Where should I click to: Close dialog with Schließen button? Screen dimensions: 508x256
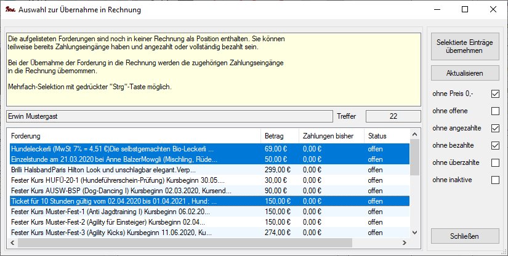tap(464, 236)
